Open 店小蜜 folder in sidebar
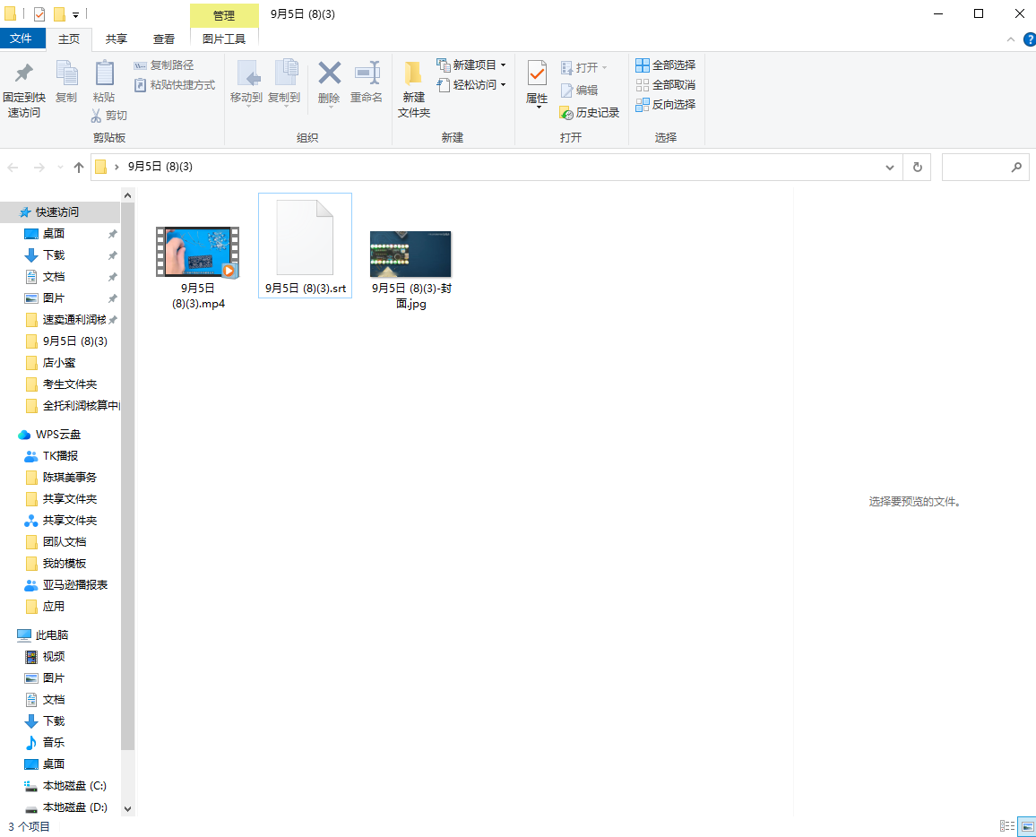1036x837 pixels. click(59, 363)
